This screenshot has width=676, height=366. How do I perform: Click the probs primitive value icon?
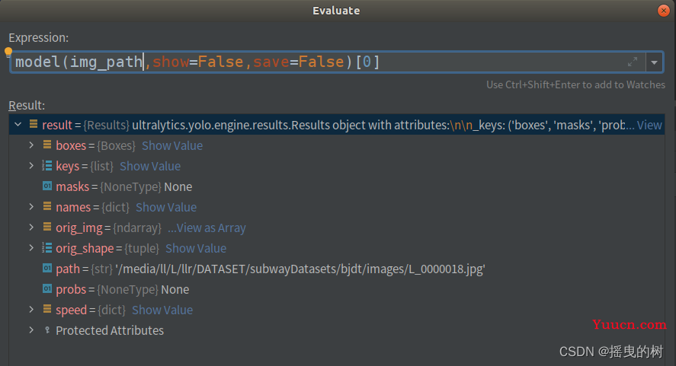coord(47,289)
